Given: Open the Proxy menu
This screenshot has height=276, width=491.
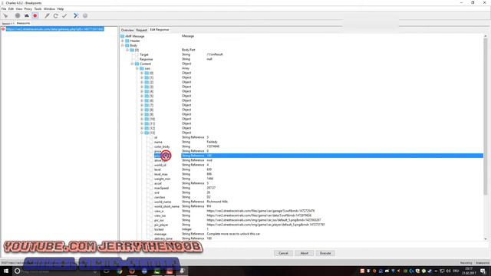Looking at the screenshot, I should click(x=28, y=8).
